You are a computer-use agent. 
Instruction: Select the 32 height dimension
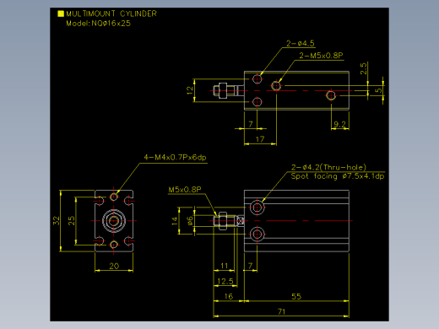[57, 221]
